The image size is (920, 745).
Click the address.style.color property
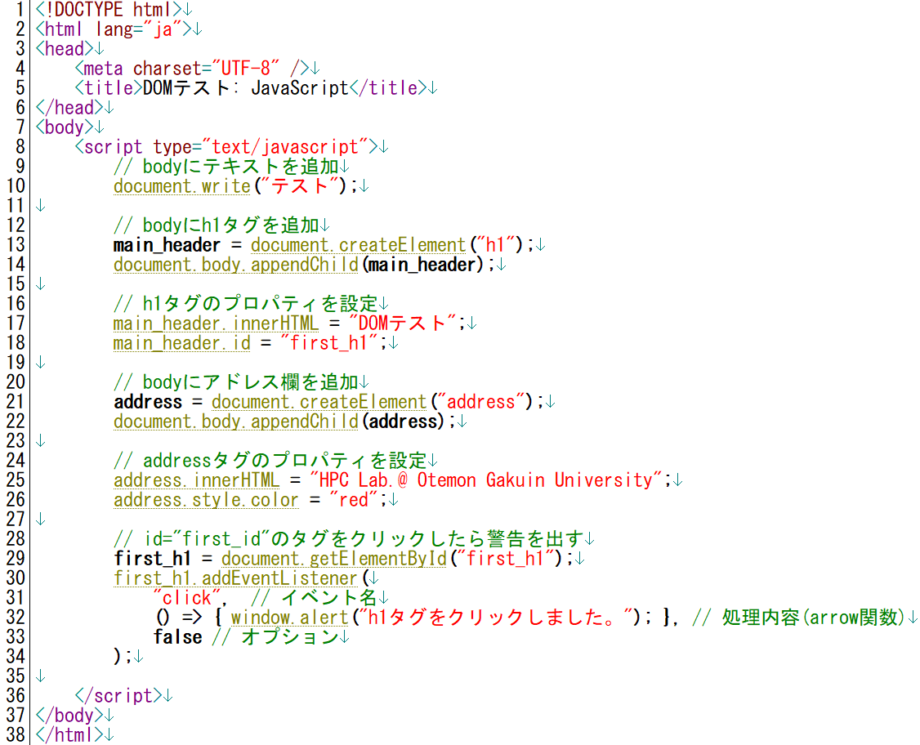pyautogui.click(x=206, y=500)
